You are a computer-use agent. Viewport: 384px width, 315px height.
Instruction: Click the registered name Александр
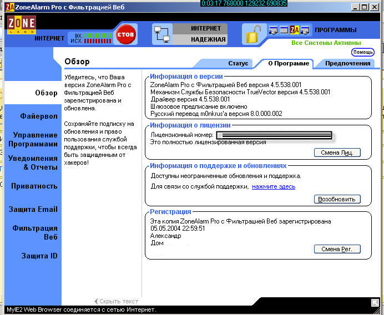click(166, 236)
